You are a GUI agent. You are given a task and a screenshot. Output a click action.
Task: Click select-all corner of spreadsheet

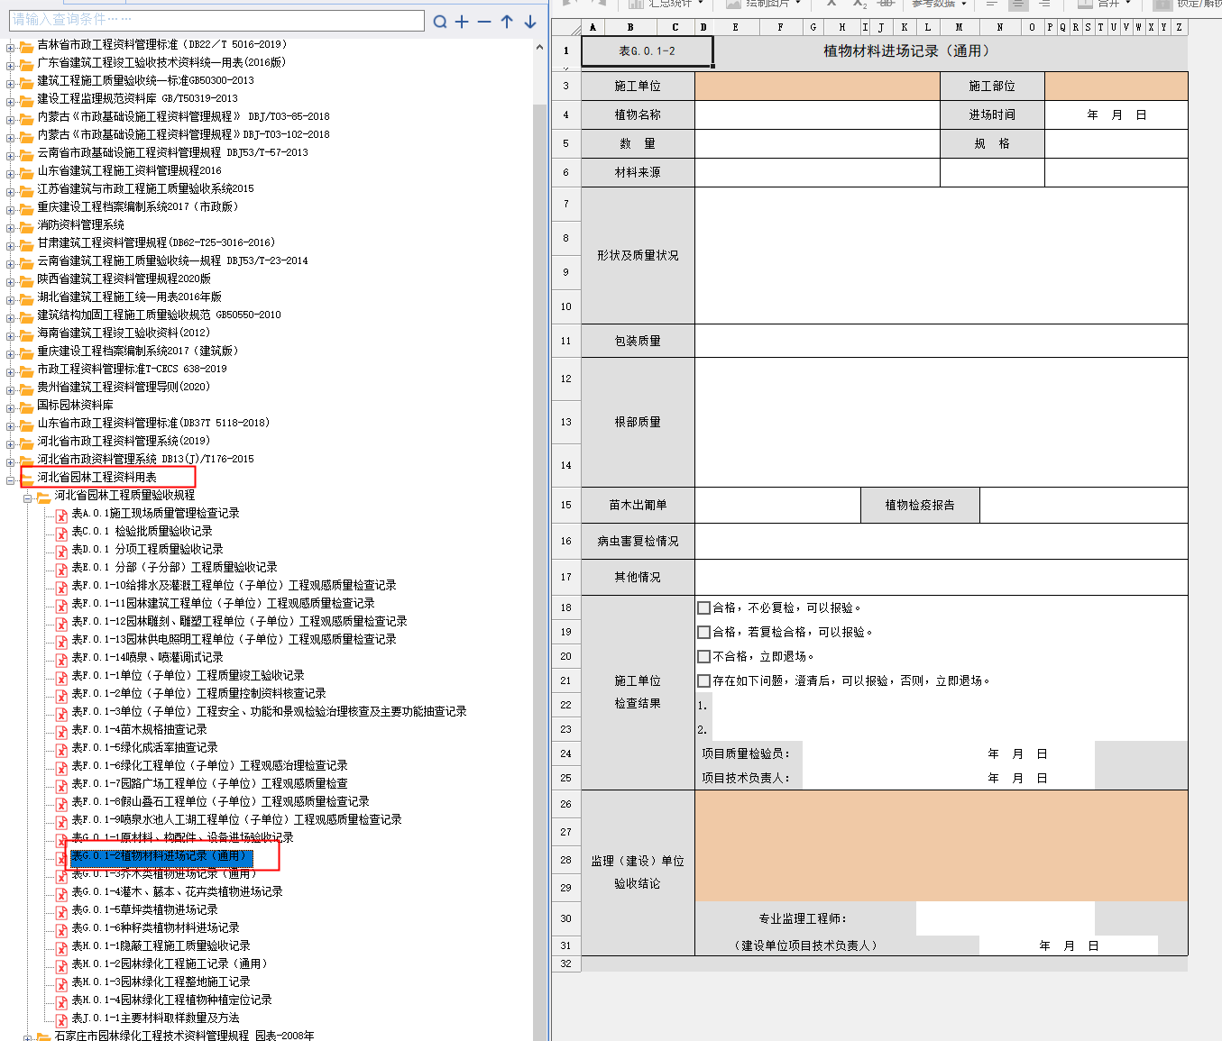566,27
